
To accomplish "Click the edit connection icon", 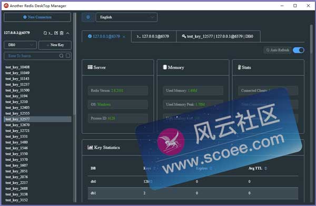I will coord(56,33).
